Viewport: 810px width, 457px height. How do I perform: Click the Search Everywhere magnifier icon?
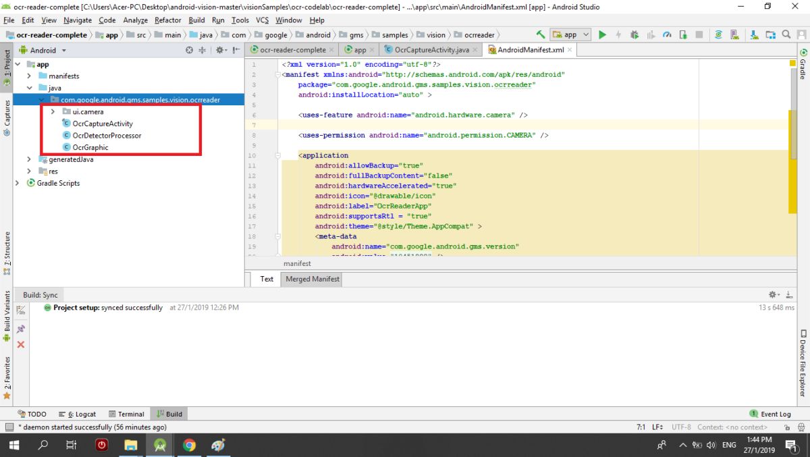tap(786, 34)
